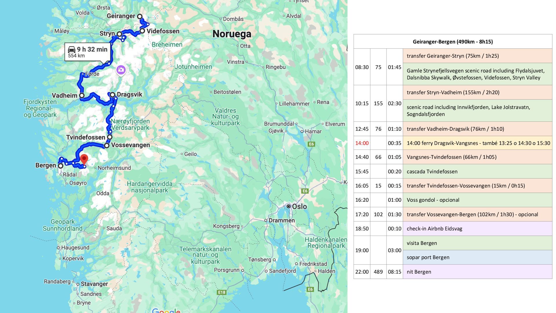Click the Vadheim waypoint circle on route
The image size is (556, 313).
[82, 95]
